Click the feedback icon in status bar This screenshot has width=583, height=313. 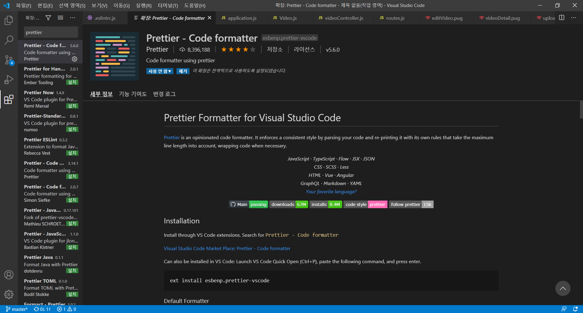[564, 309]
